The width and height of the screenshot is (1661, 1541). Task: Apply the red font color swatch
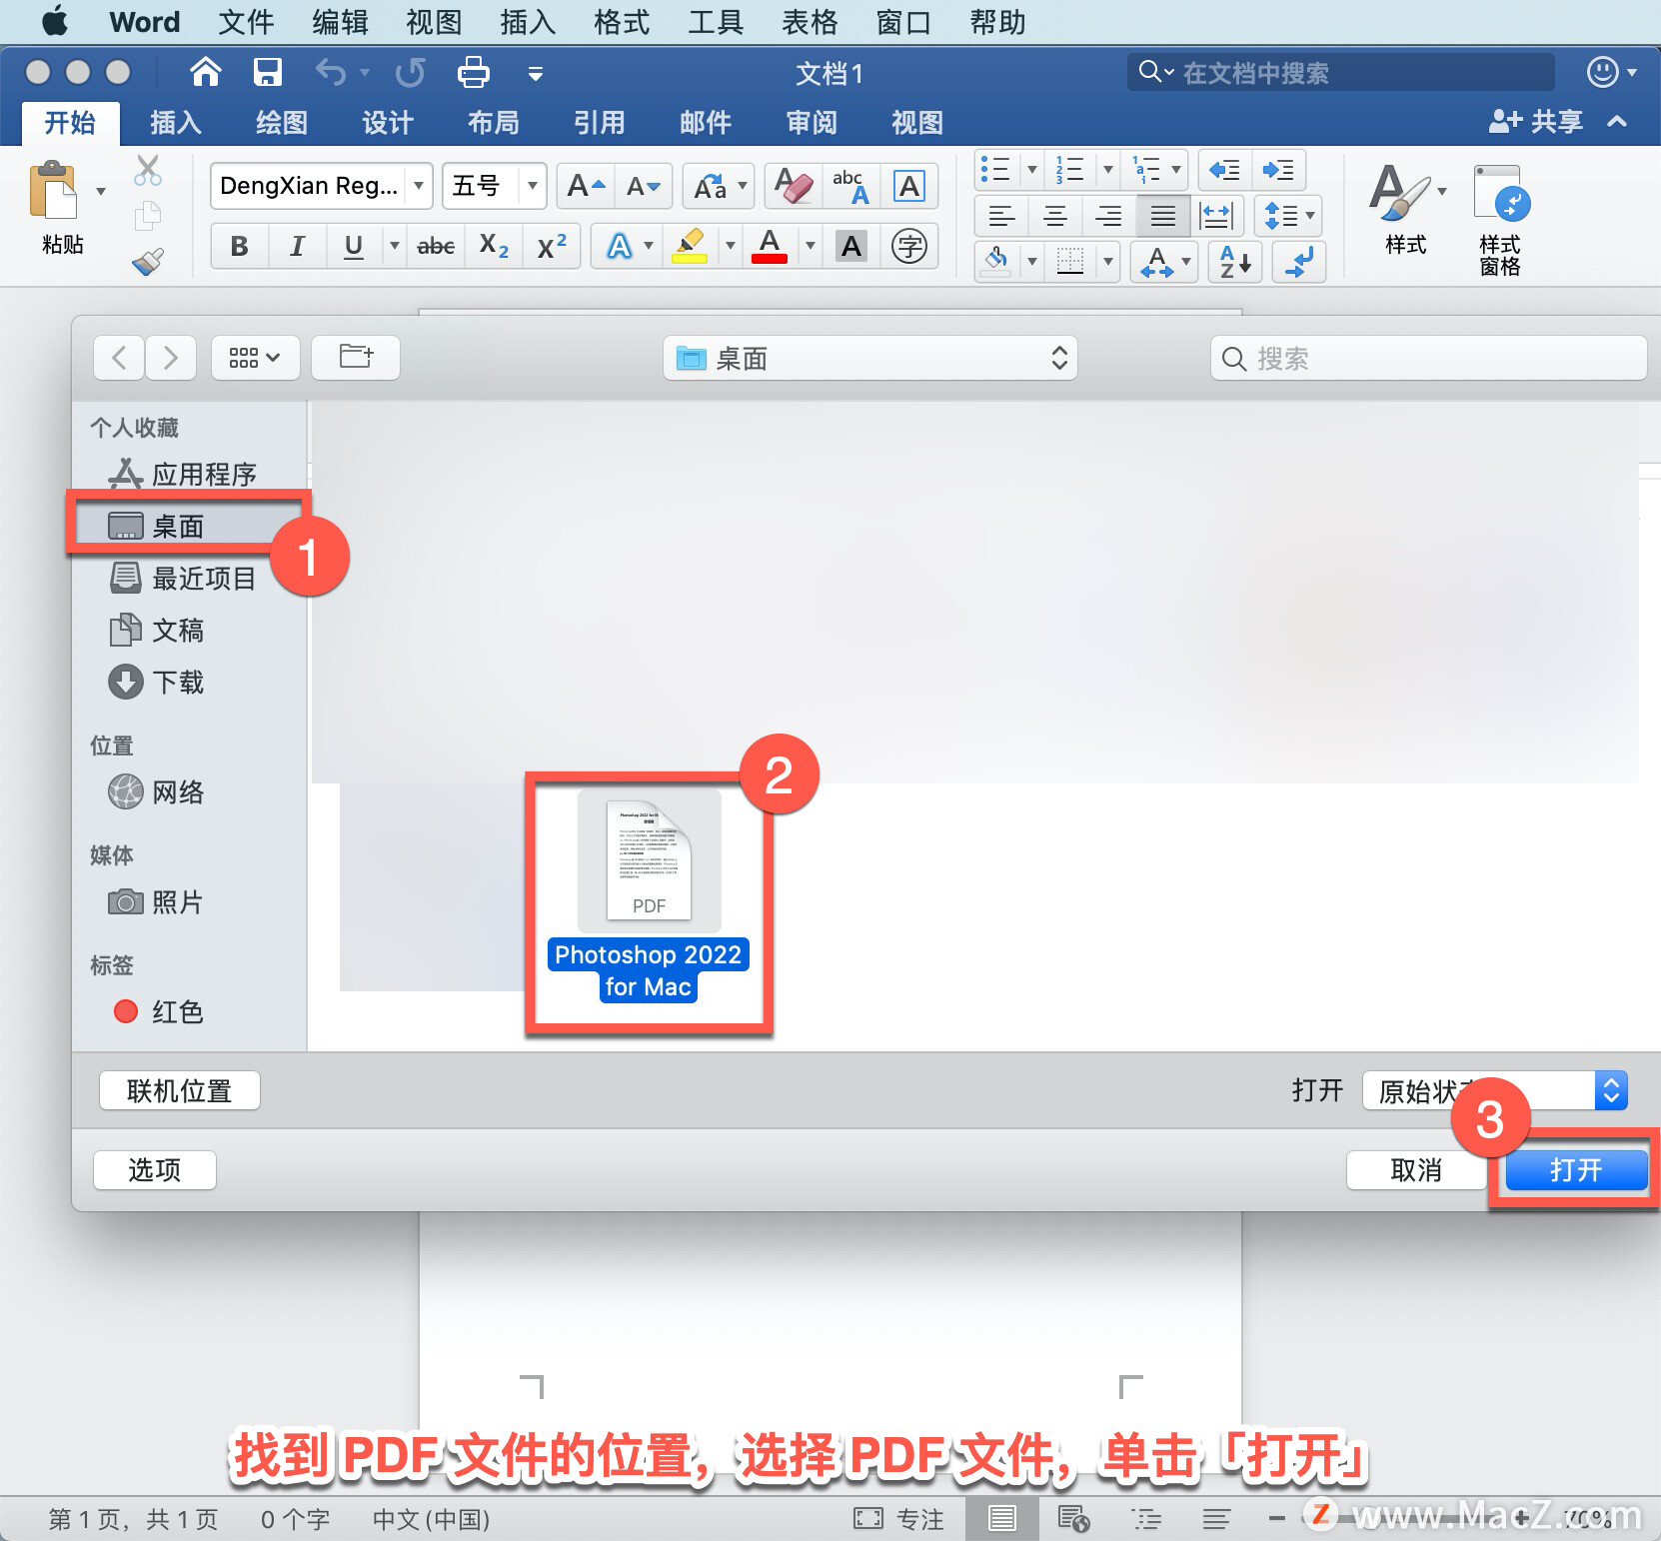coord(770,246)
